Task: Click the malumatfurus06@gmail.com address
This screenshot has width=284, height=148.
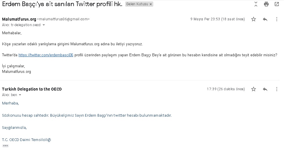Action: [63, 19]
